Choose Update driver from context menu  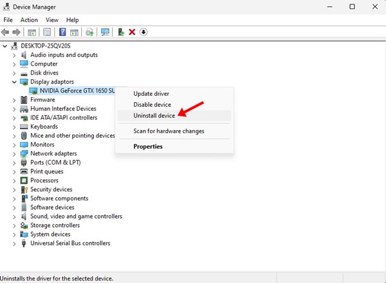[x=174, y=94]
